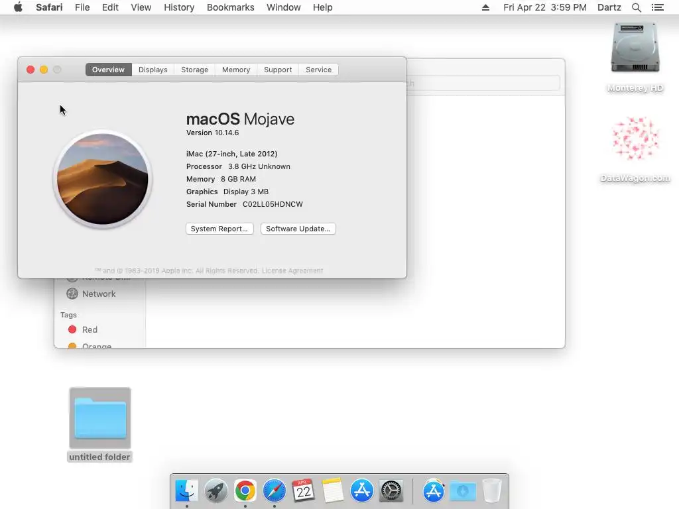Click the Network globe icon in Finder sidebar

click(x=72, y=294)
